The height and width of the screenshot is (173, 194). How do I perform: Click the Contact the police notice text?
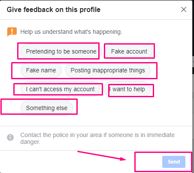(x=97, y=138)
